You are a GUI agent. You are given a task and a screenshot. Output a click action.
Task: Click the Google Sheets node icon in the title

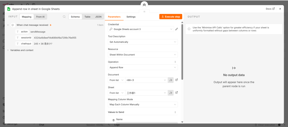(9, 9)
